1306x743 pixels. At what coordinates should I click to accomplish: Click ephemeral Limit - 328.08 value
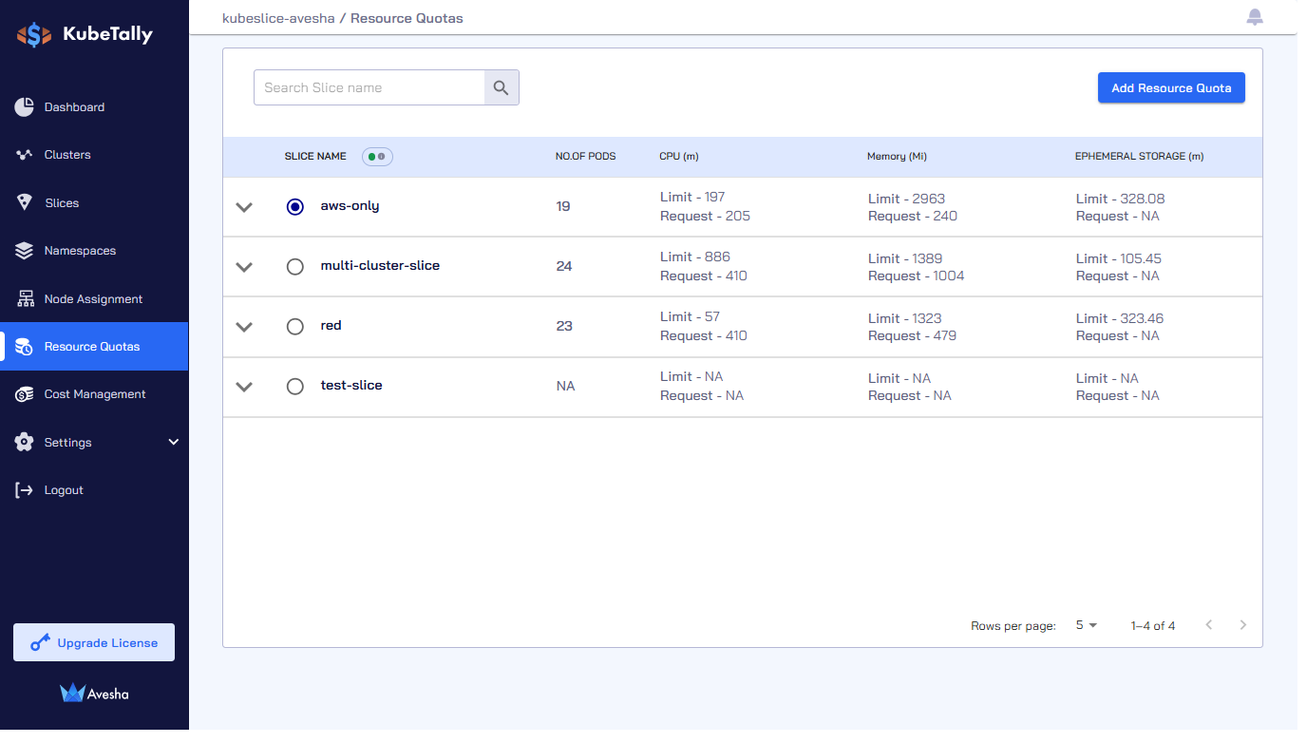1120,199
